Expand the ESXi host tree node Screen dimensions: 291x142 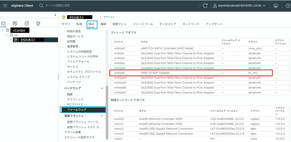point(10,40)
